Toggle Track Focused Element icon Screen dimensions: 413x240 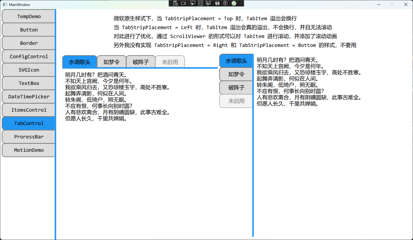coord(208,3)
